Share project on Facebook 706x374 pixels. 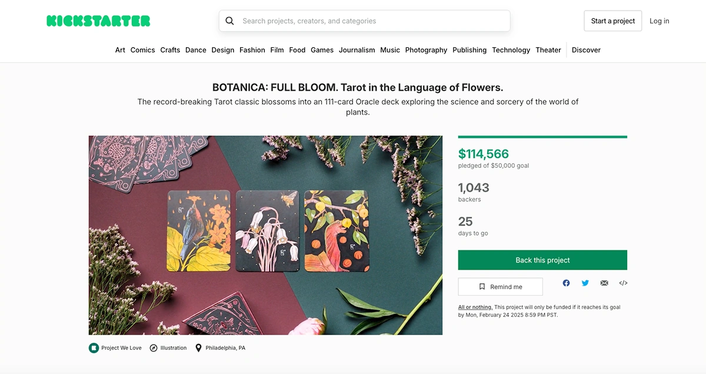coord(566,283)
